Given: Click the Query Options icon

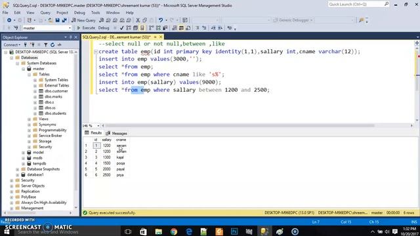Looking at the screenshot, I should click(x=136, y=28).
